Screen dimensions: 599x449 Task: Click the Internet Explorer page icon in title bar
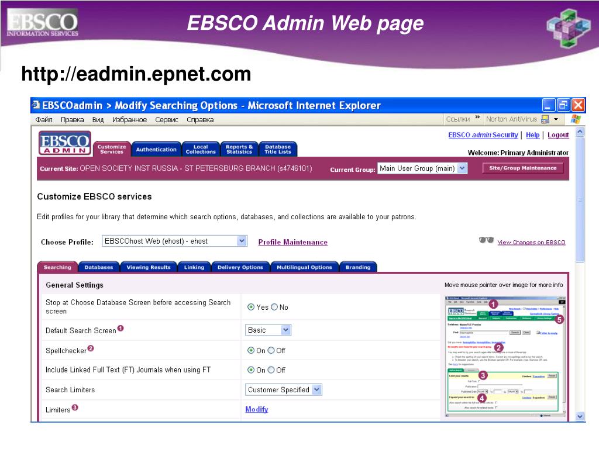pos(36,105)
